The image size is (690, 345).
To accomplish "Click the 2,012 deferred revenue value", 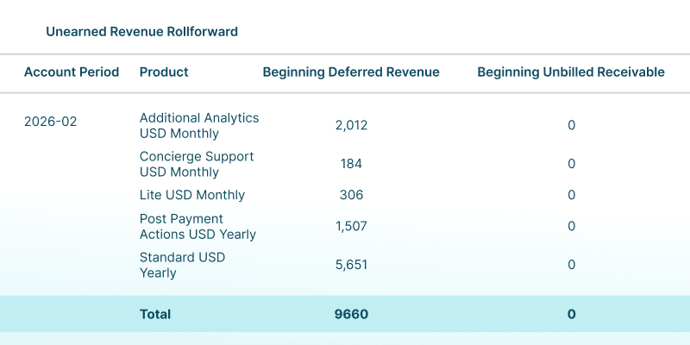I will (x=351, y=125).
